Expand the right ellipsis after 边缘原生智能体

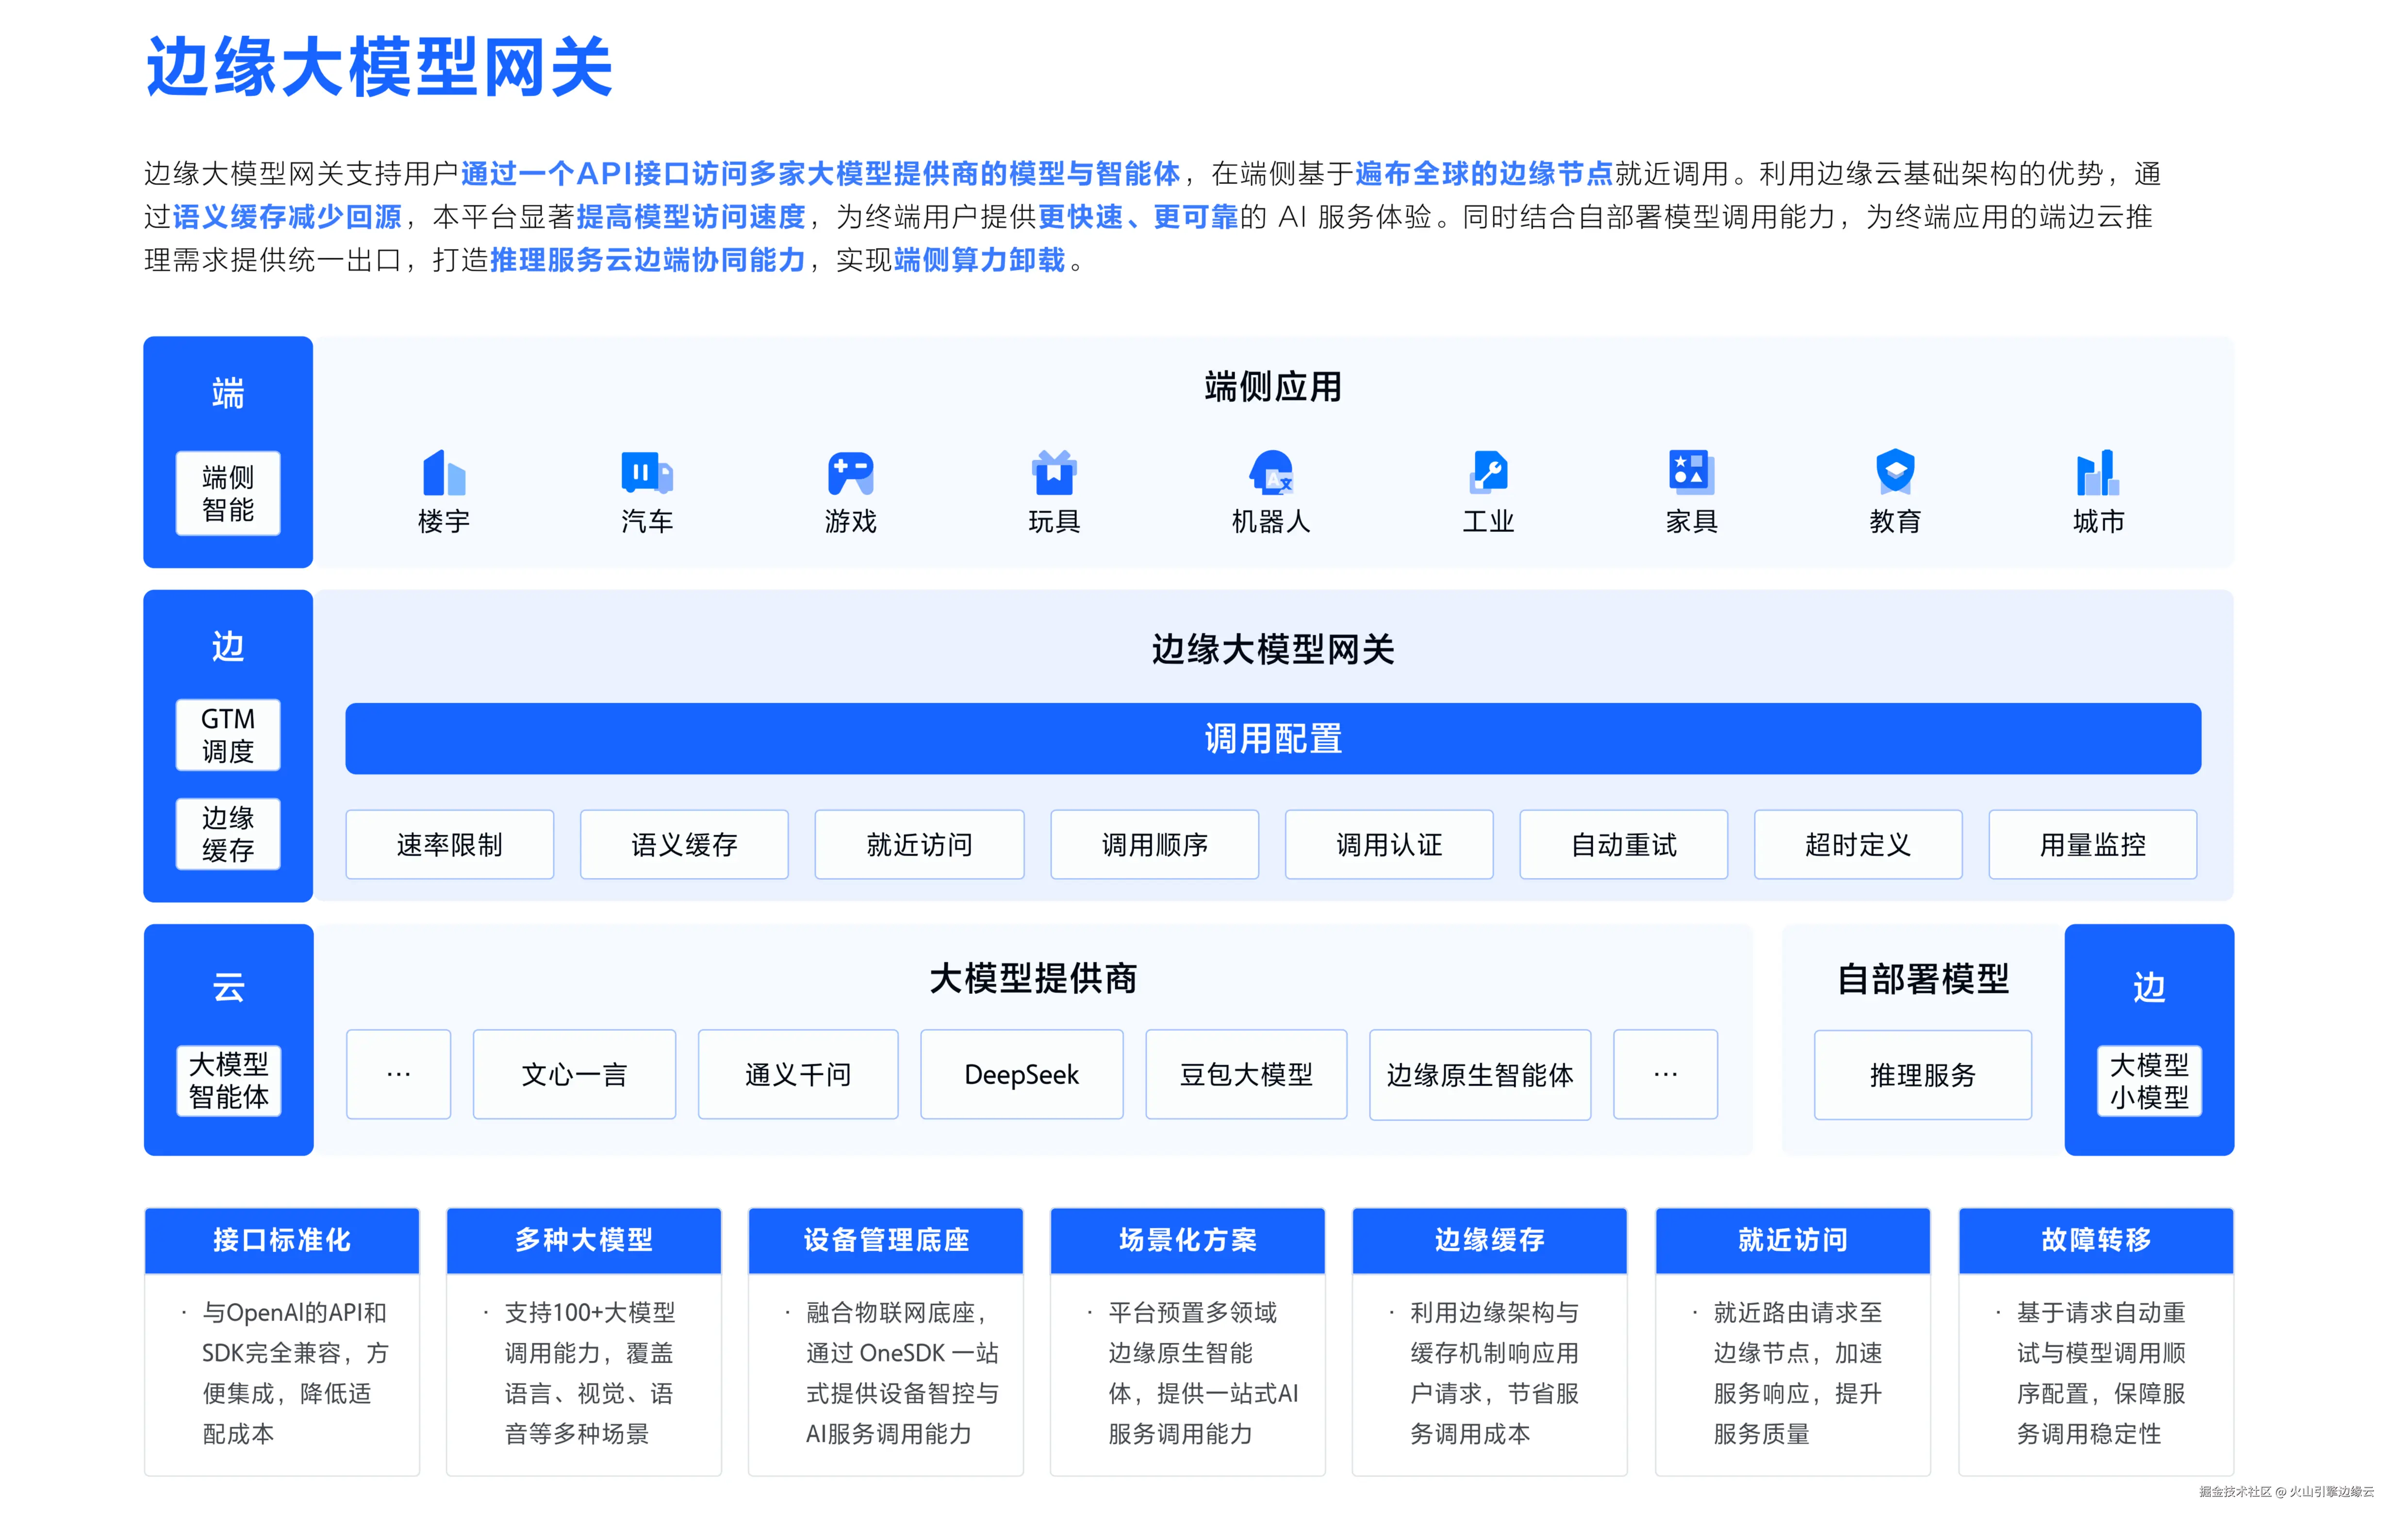[1665, 1075]
